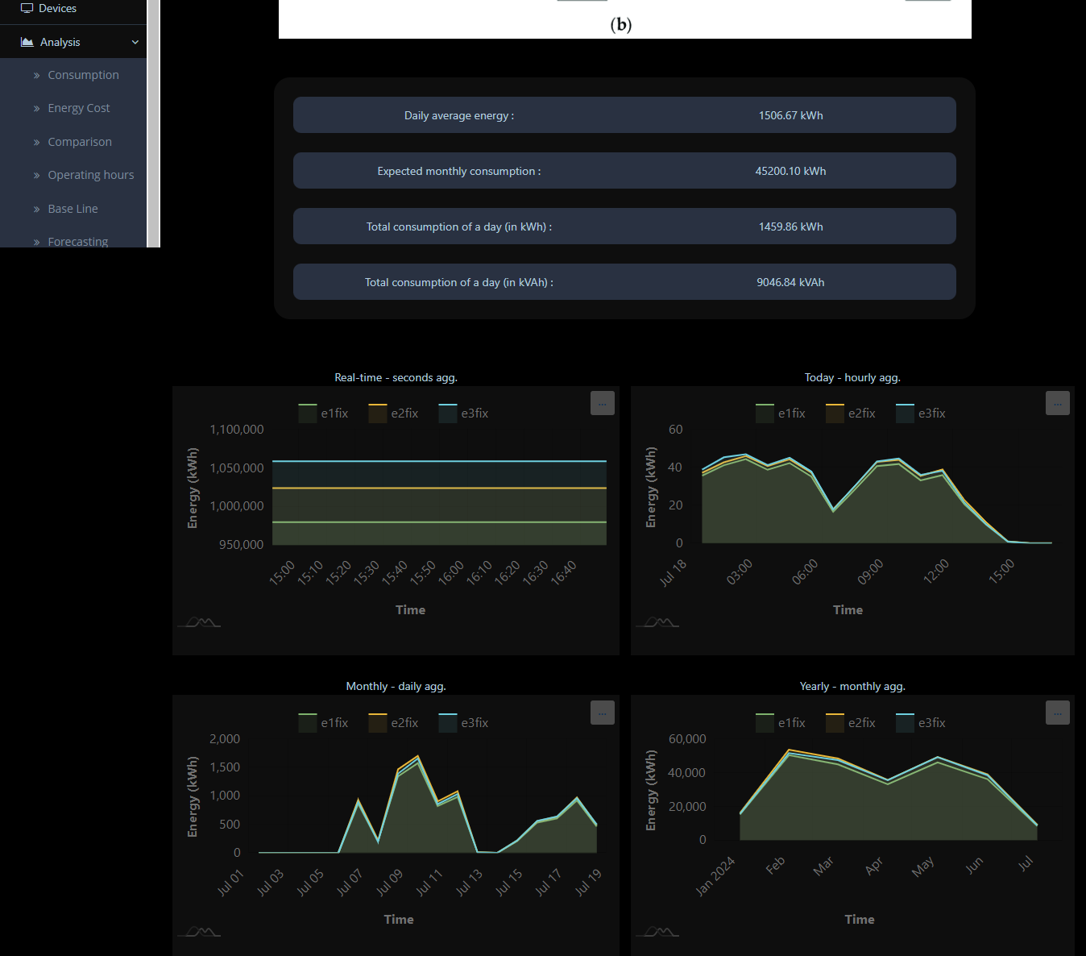Click amCharts logo in Yearly chart
This screenshot has height=956, width=1086.
click(657, 931)
